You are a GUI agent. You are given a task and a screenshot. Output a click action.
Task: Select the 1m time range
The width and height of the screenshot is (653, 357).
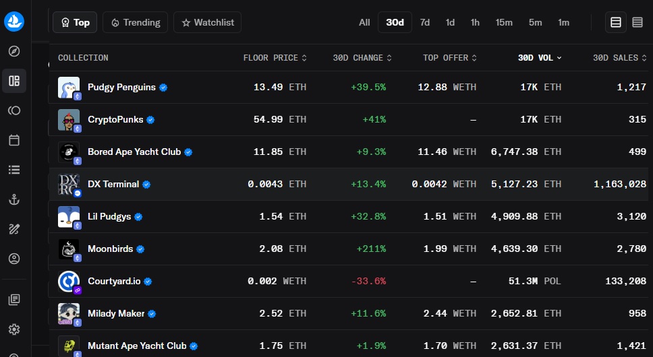(x=564, y=22)
